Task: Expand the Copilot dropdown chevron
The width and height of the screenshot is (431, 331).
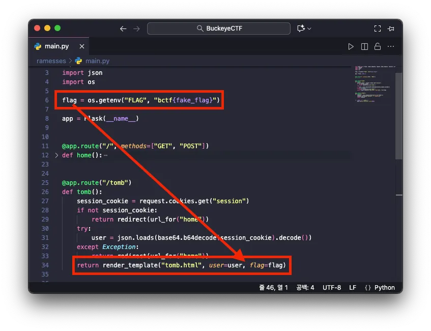Action: [309, 29]
